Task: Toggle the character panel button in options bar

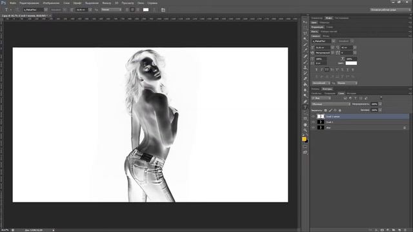Action: (x=163, y=10)
